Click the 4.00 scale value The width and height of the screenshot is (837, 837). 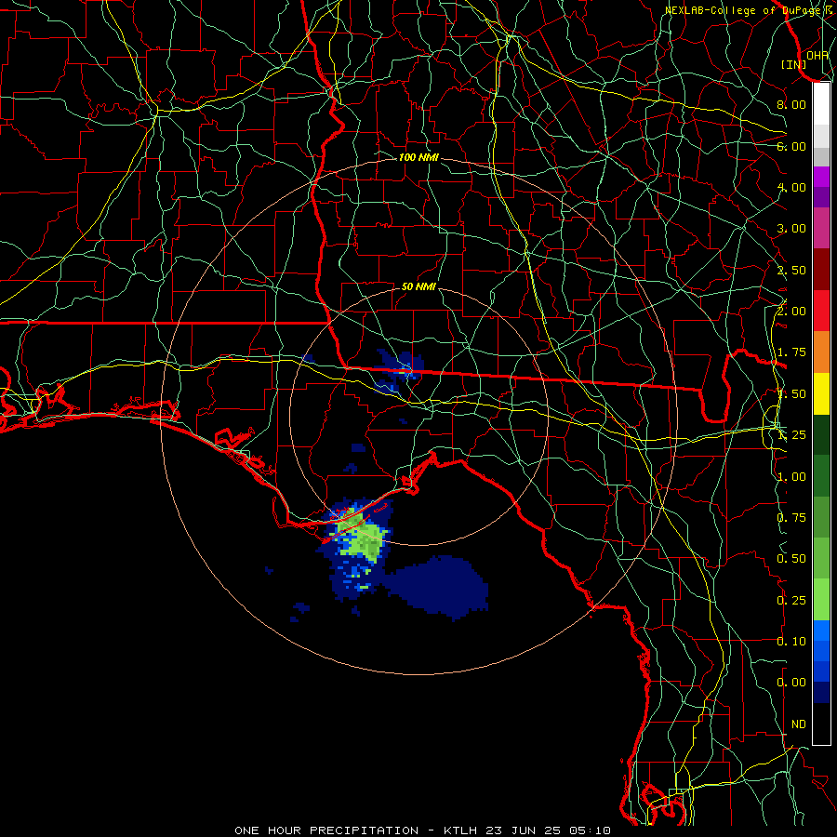791,187
